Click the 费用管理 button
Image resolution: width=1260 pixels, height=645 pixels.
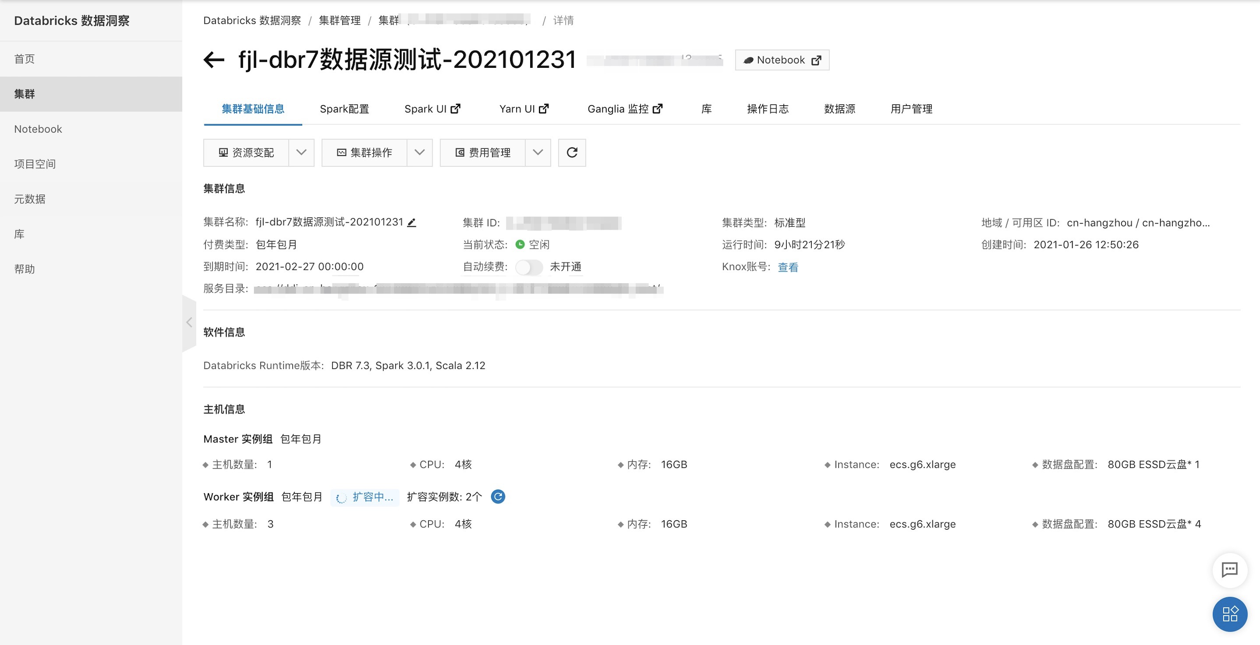point(483,153)
